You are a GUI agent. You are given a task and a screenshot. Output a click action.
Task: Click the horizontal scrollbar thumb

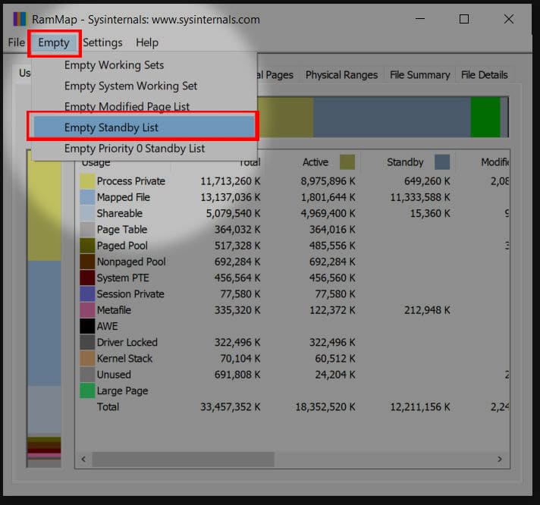pos(184,460)
